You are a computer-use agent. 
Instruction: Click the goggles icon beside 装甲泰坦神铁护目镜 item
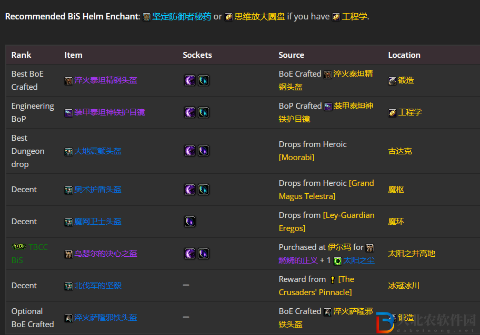pos(68,113)
